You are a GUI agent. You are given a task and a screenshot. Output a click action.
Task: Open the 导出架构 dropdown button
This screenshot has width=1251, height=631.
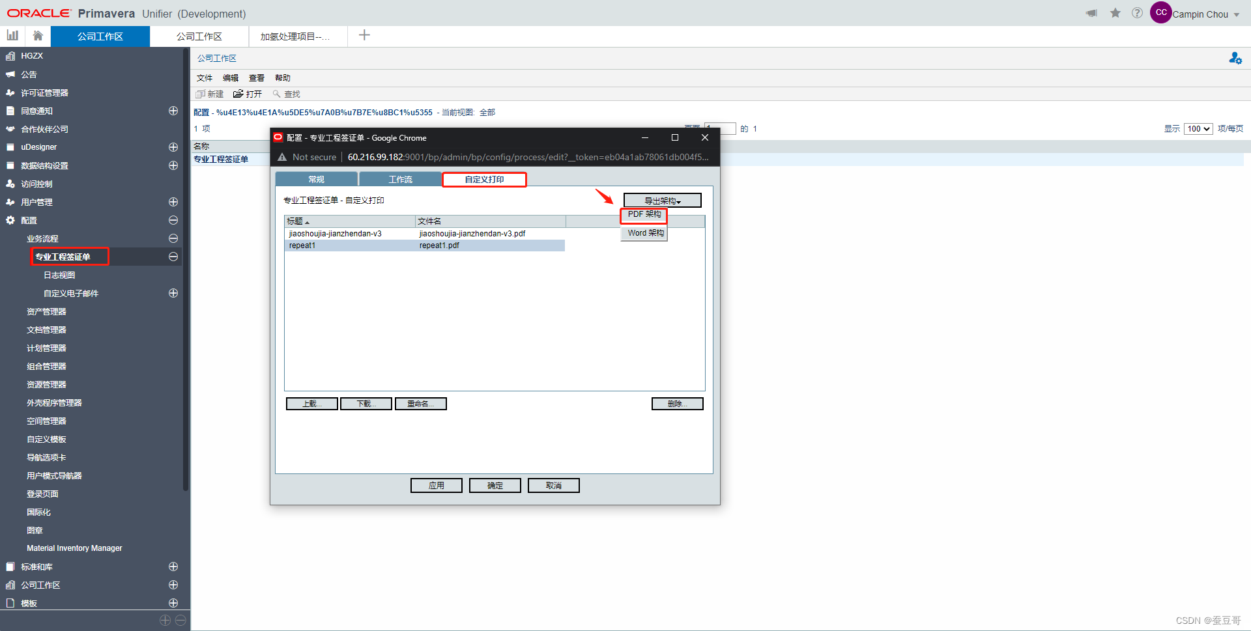[662, 201]
